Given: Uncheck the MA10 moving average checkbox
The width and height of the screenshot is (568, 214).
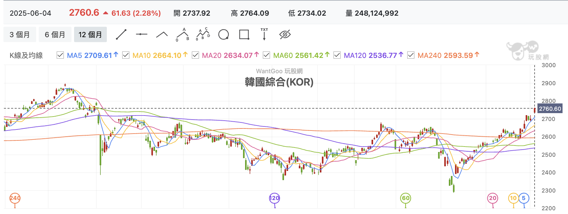Looking at the screenshot, I should pyautogui.click(x=126, y=55).
